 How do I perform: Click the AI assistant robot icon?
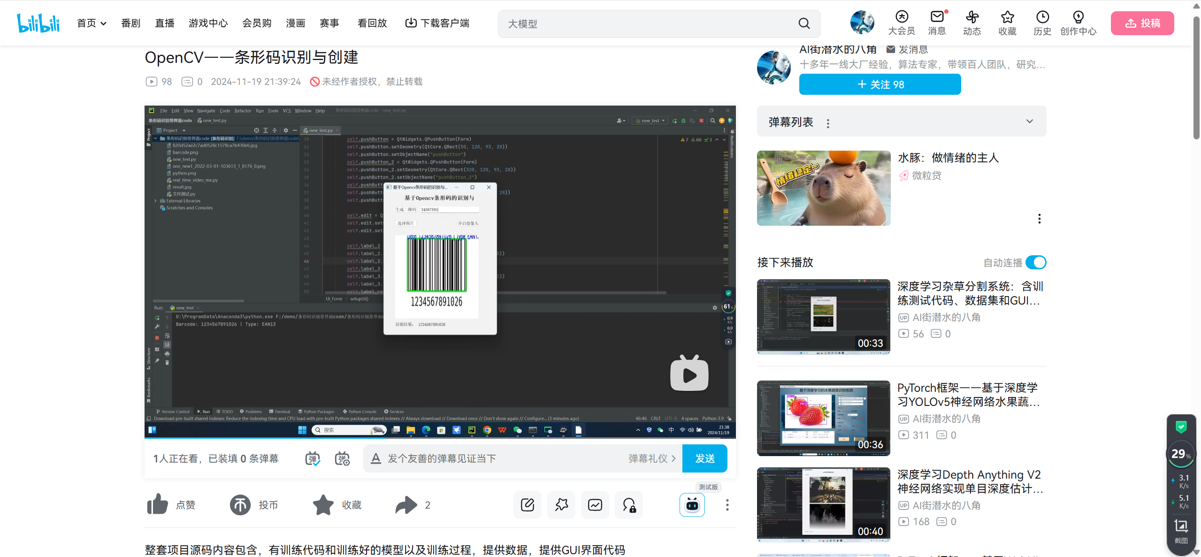(x=692, y=505)
